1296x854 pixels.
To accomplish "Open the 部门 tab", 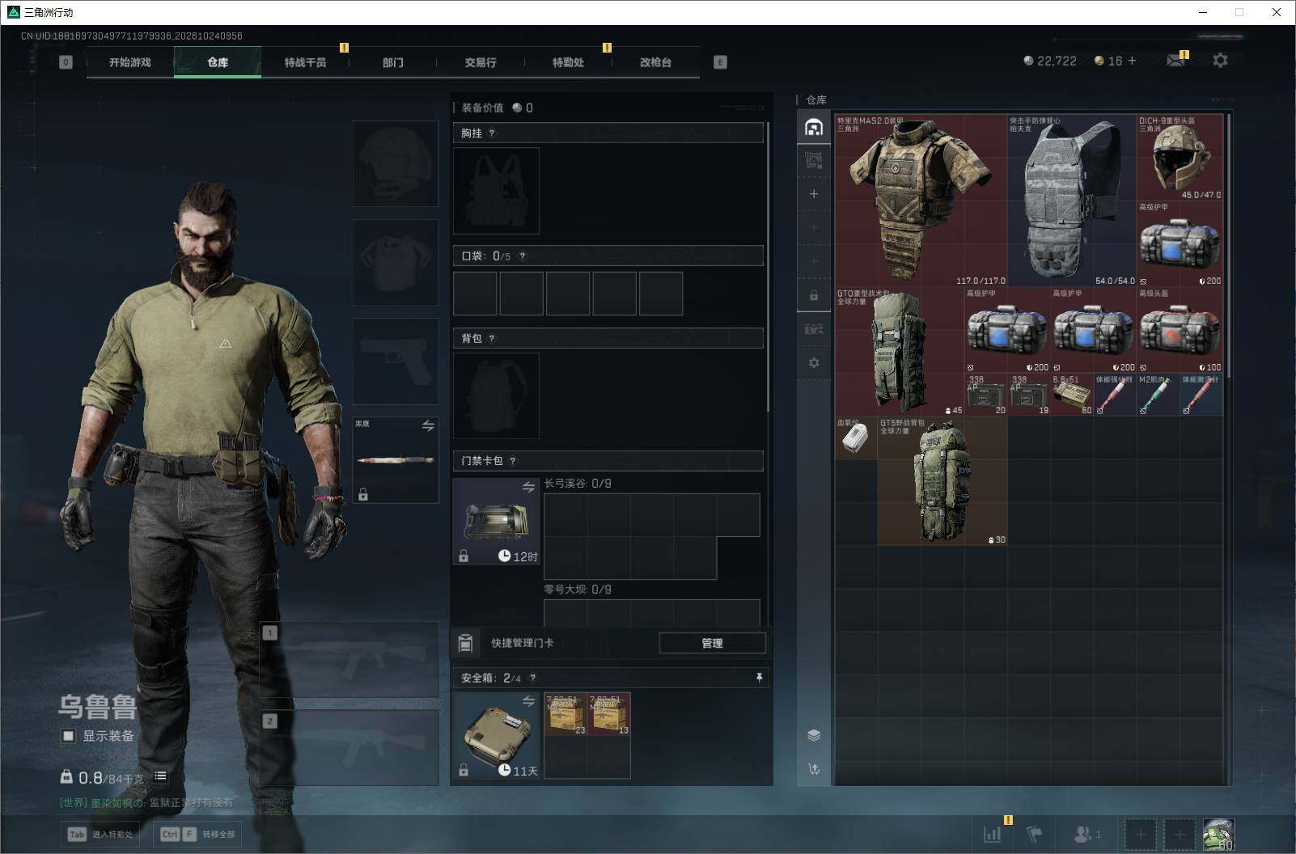I will coord(393,62).
